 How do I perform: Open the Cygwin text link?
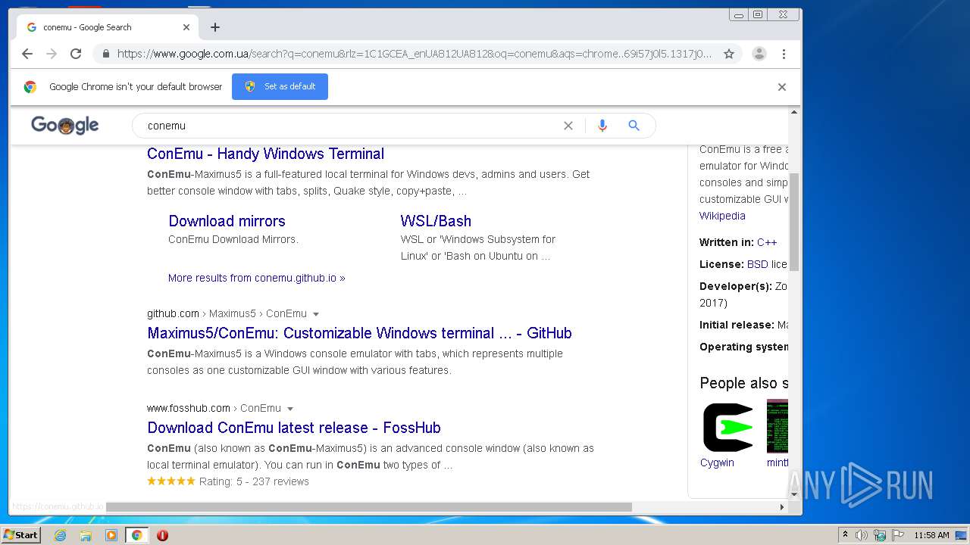717,462
